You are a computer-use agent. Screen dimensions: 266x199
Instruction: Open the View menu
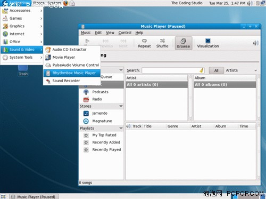click(110, 33)
